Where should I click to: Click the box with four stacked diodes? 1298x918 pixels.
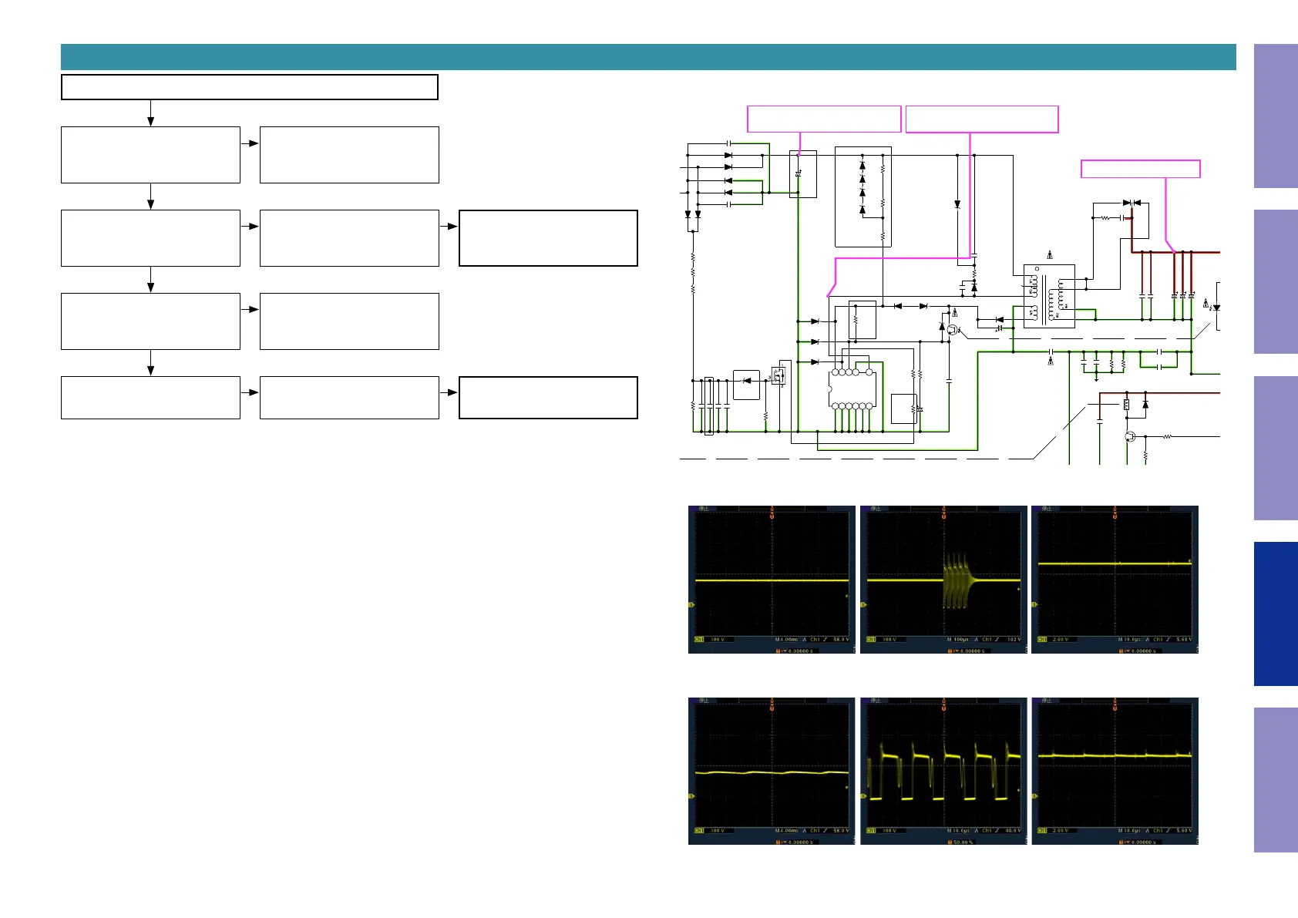(863, 197)
